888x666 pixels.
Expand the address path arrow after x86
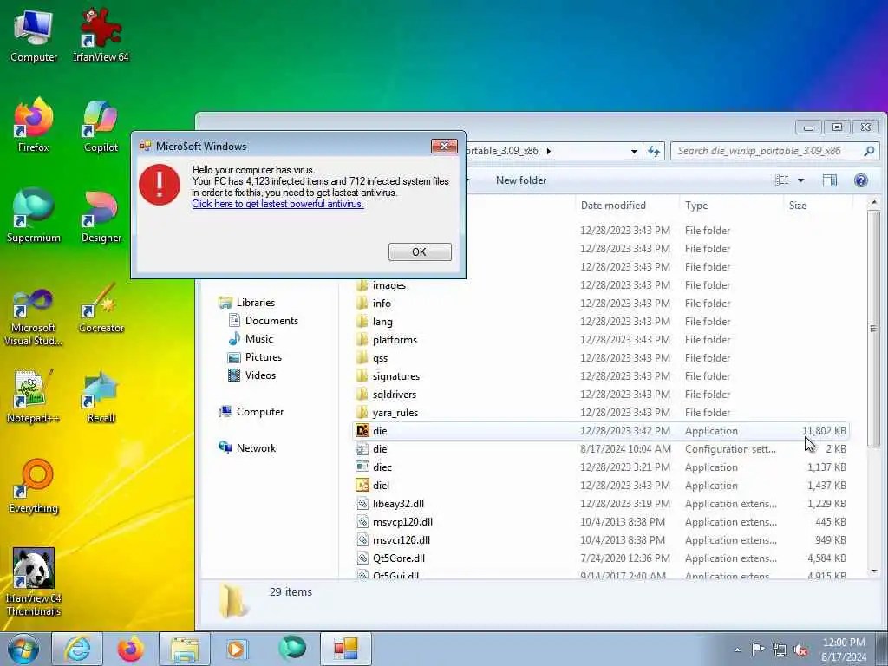[x=549, y=151]
